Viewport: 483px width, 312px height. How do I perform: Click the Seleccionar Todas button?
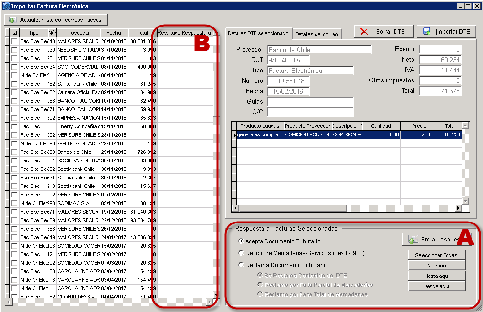click(x=437, y=255)
